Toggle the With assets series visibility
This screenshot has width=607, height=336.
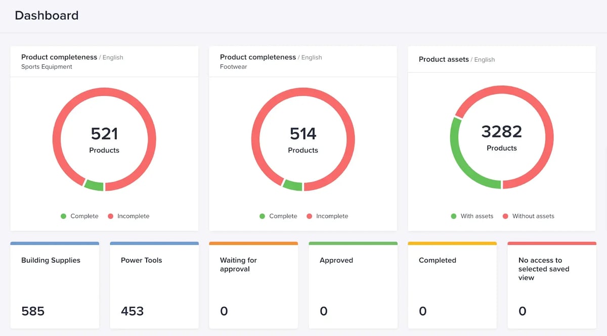click(472, 216)
